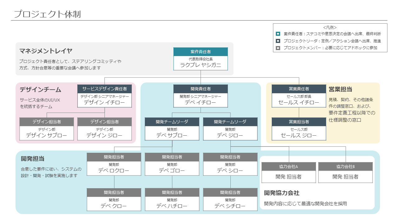Click the dark legend square for プロジェクトリーダ

pyautogui.click(x=278, y=41)
